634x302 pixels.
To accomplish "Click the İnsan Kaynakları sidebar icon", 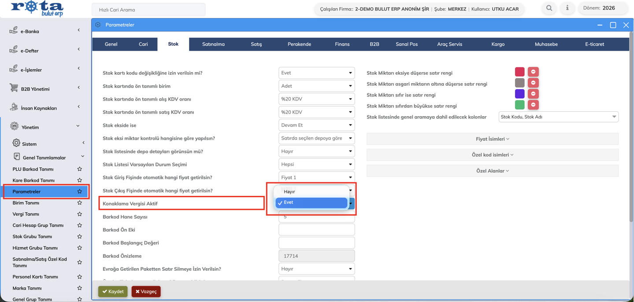I will click(x=14, y=107).
